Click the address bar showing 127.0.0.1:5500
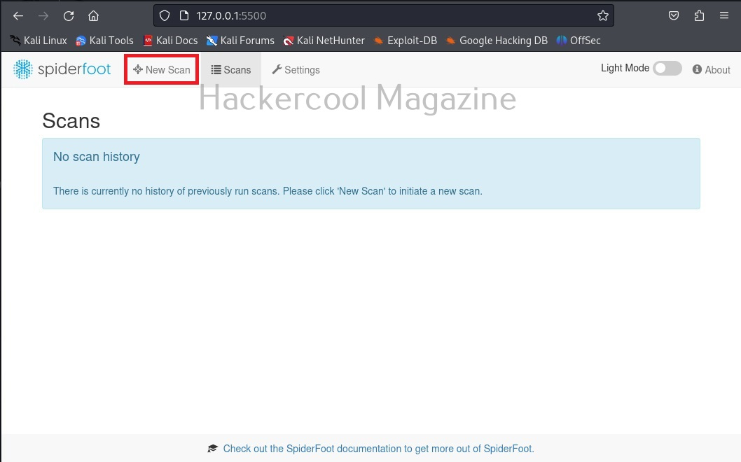 tap(383, 15)
